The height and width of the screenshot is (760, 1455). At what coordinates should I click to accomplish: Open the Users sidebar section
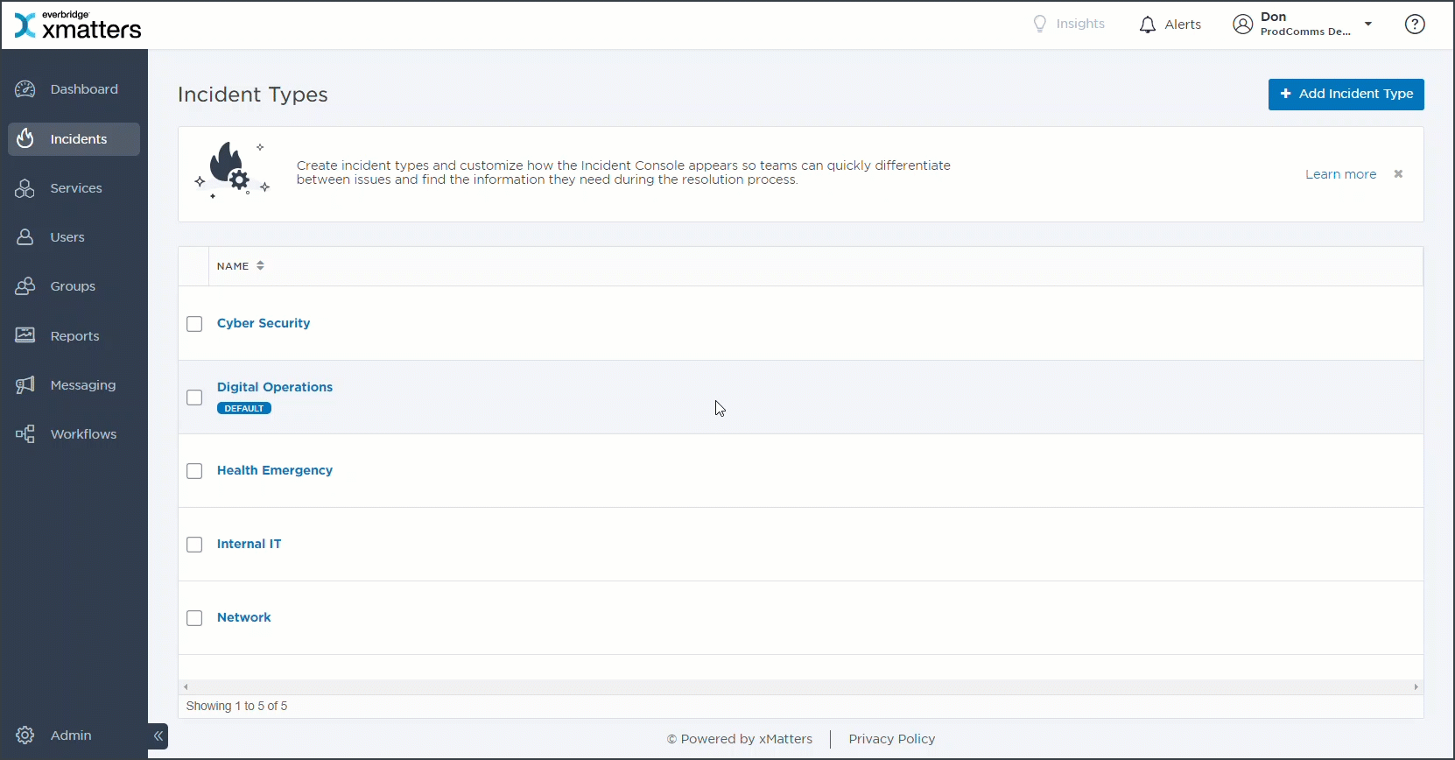point(67,237)
